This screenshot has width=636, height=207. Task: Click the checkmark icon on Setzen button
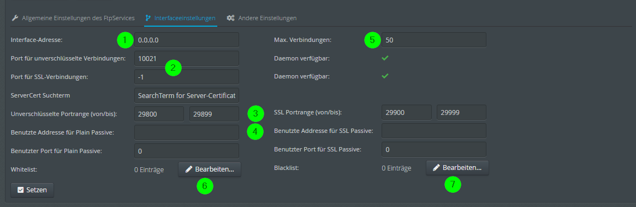pyautogui.click(x=20, y=190)
